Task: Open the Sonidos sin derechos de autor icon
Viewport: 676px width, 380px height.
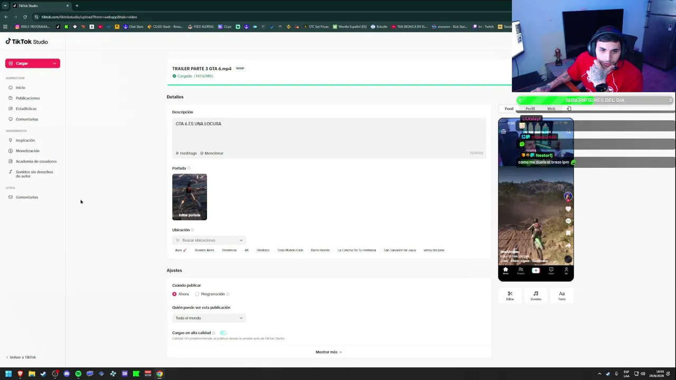Action: tap(11, 172)
